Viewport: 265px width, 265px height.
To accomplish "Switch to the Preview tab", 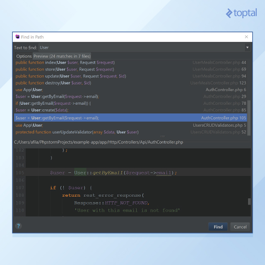I will coord(62,56).
